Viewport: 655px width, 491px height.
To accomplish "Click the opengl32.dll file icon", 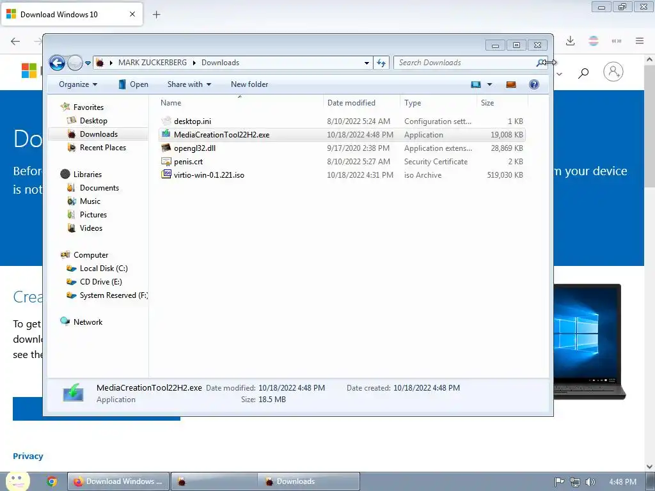I will click(x=166, y=148).
